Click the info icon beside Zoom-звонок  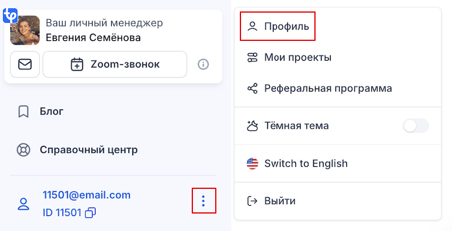click(203, 64)
